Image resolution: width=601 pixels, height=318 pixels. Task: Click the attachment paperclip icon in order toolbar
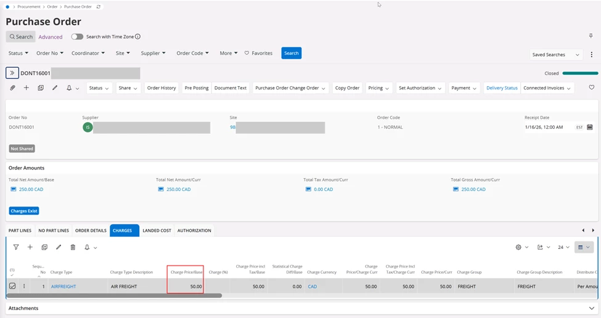[x=12, y=88]
